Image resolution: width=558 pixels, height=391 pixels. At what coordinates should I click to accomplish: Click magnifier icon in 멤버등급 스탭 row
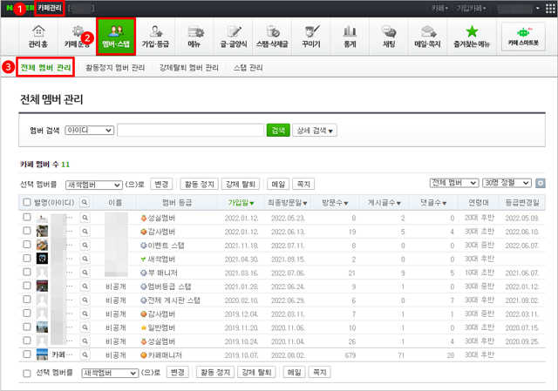tap(85, 287)
